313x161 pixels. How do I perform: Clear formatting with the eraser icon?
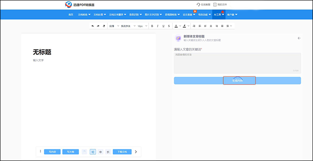(103, 26)
